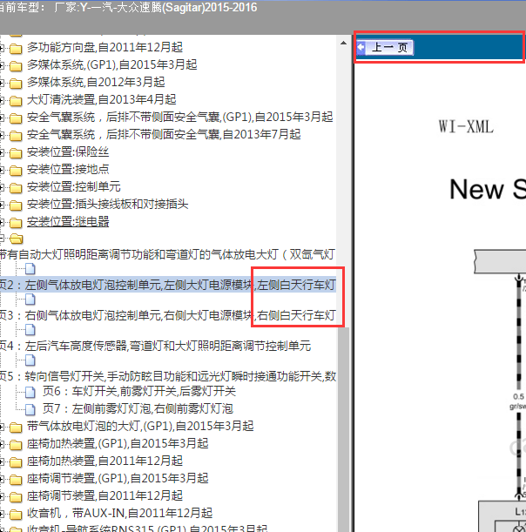Open folder icon for 安装位置:保险丝
Image resolution: width=526 pixels, height=532 pixels.
tap(16, 153)
